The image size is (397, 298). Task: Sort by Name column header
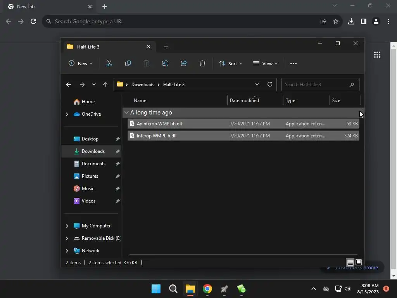coord(140,100)
